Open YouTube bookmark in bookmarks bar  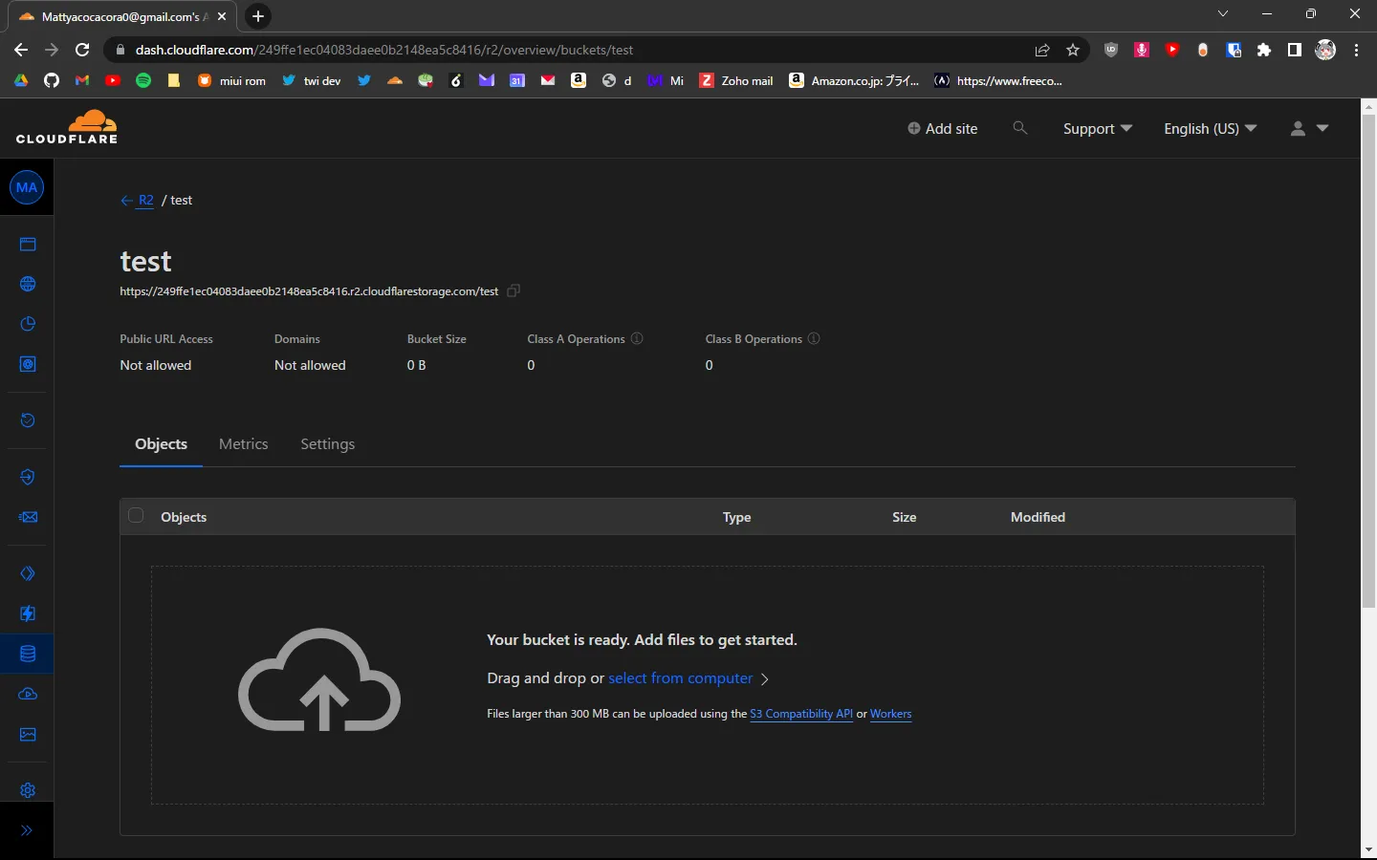coord(113,81)
